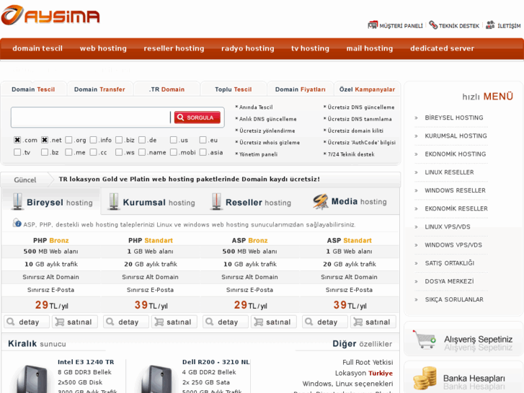The image size is (524, 393).
Task: Open mail hosting from navigation bar
Action: point(370,48)
